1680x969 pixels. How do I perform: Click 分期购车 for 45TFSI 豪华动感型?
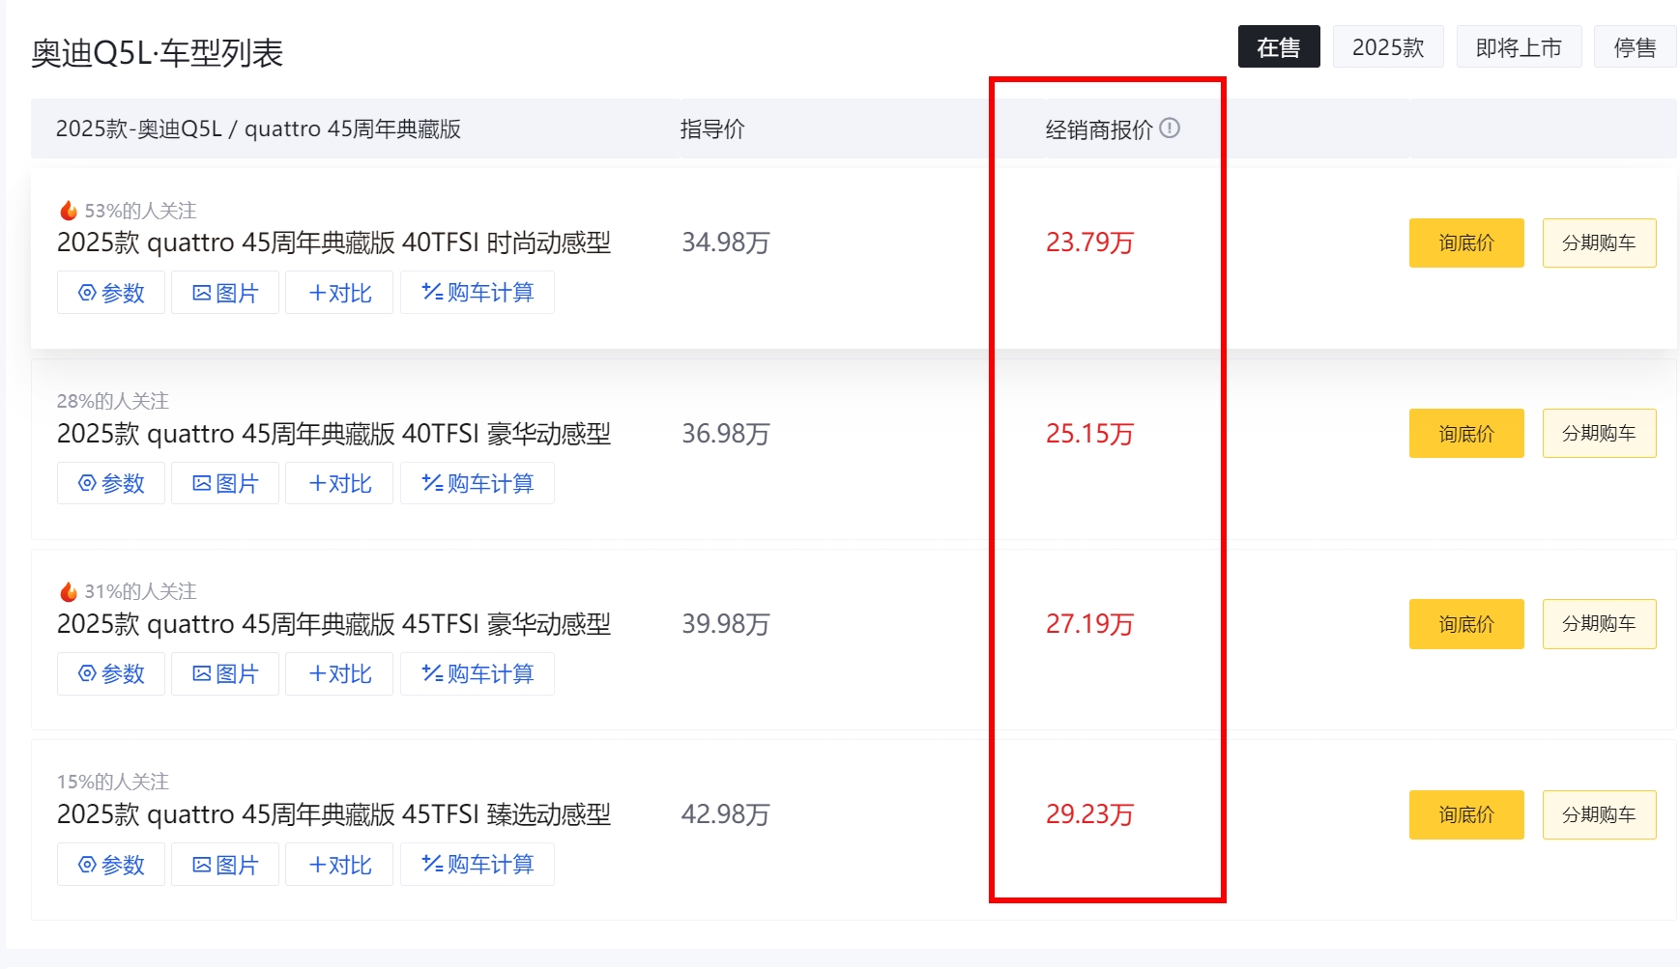(x=1599, y=624)
